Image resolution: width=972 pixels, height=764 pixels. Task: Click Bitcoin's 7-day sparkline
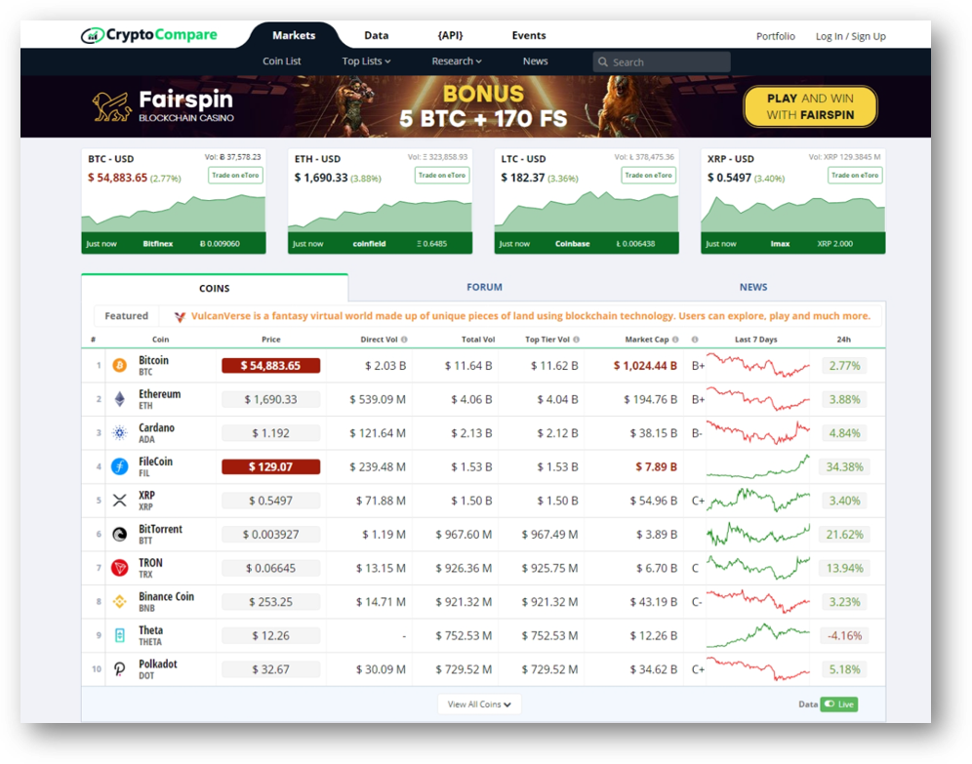click(x=758, y=366)
